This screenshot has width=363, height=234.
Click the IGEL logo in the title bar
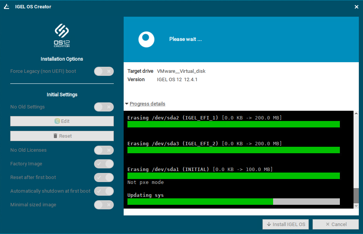pos(6,6)
